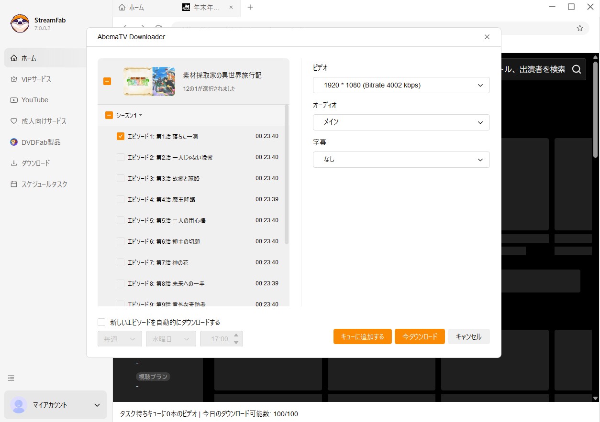This screenshot has height=422, width=600.
Task: Open スケジュールタスク in the sidebar
Action: click(x=44, y=184)
